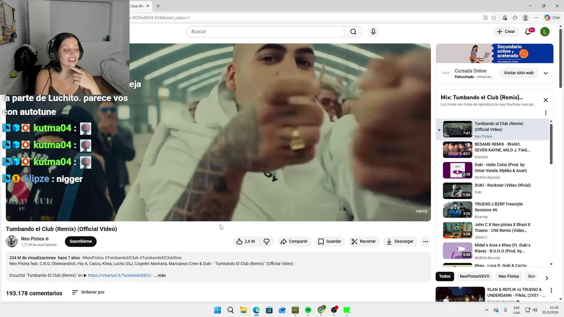The width and height of the screenshot is (564, 317).
Task: Open Mix playlist three-dot options menu
Action: (x=545, y=113)
